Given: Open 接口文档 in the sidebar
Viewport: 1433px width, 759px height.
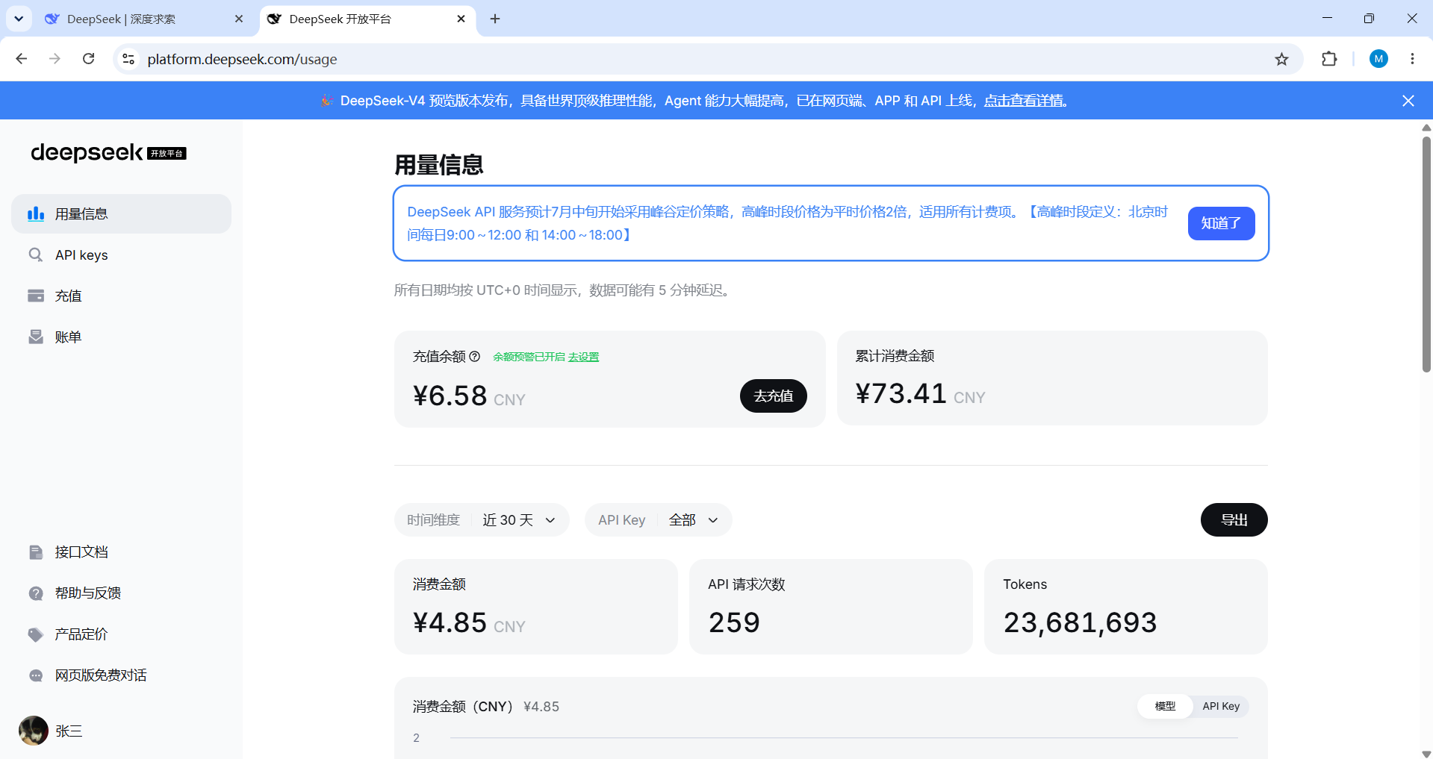Looking at the screenshot, I should click(121, 552).
